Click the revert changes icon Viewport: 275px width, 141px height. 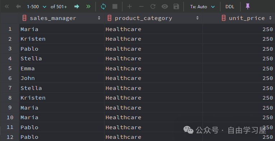[153, 7]
